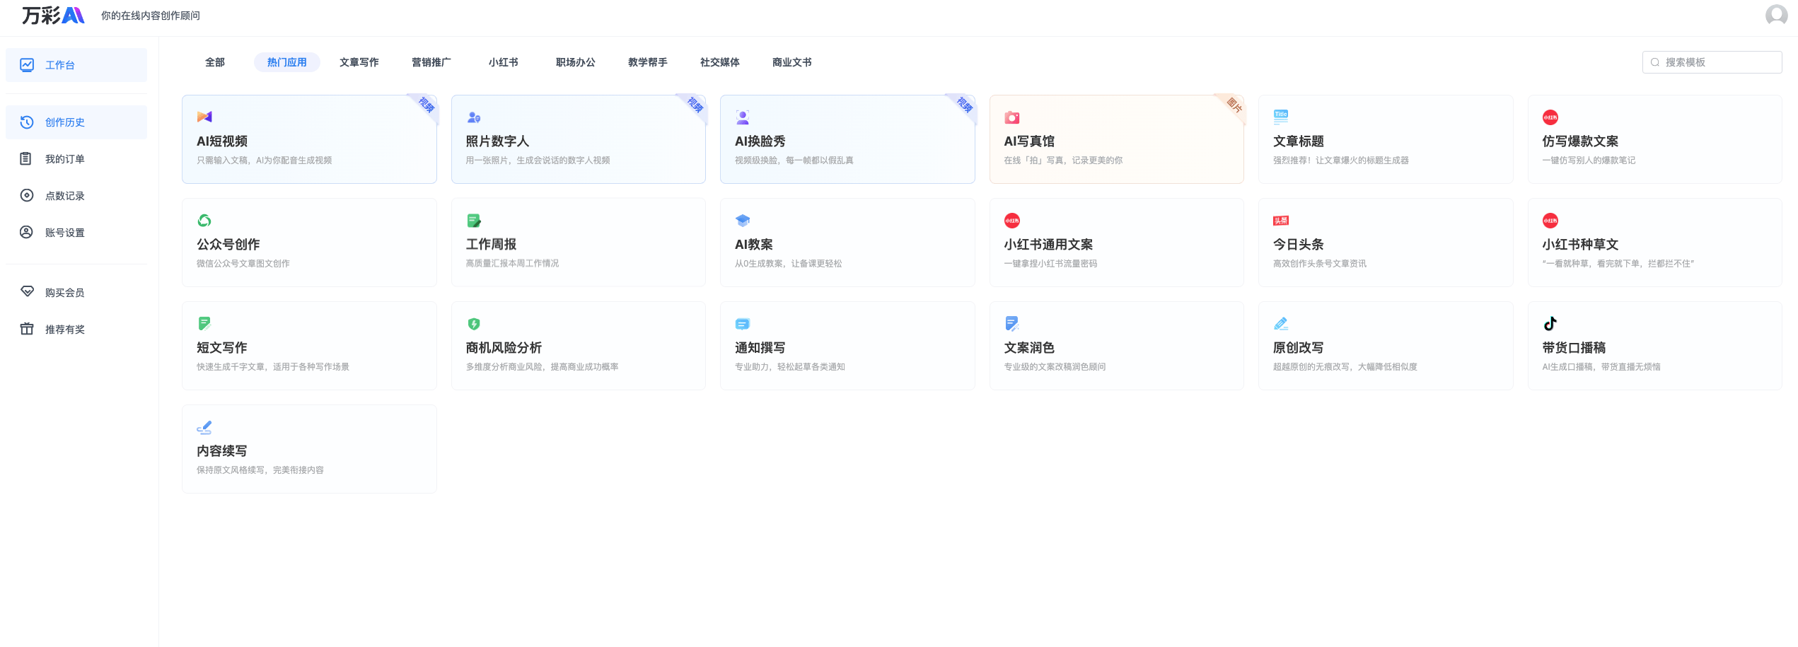Click the 原创改写 card title
The width and height of the screenshot is (1798, 647).
[x=1299, y=348]
